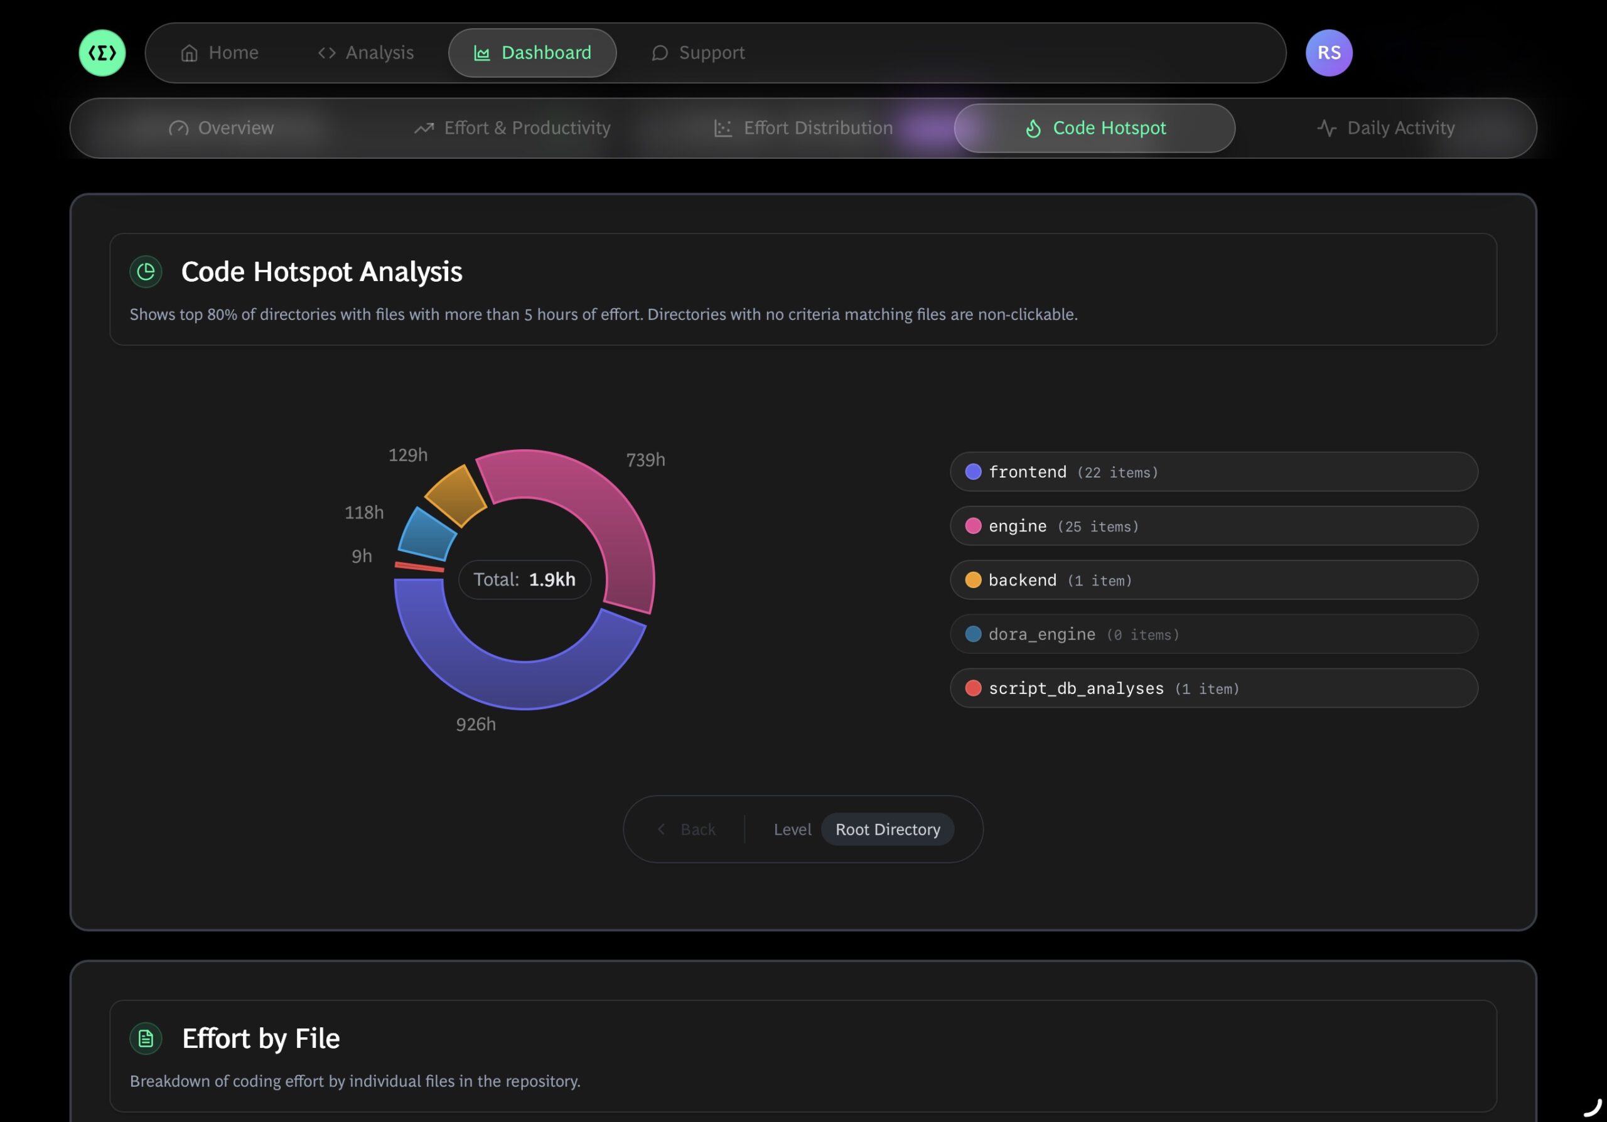Click the Total 1.9kh center label
This screenshot has width=1607, height=1122.
point(524,579)
